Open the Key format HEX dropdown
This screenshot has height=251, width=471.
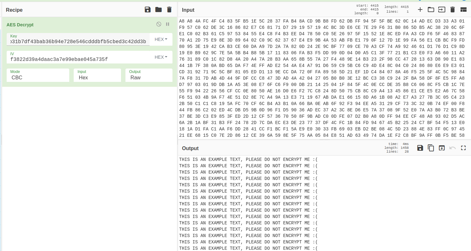click(x=161, y=39)
